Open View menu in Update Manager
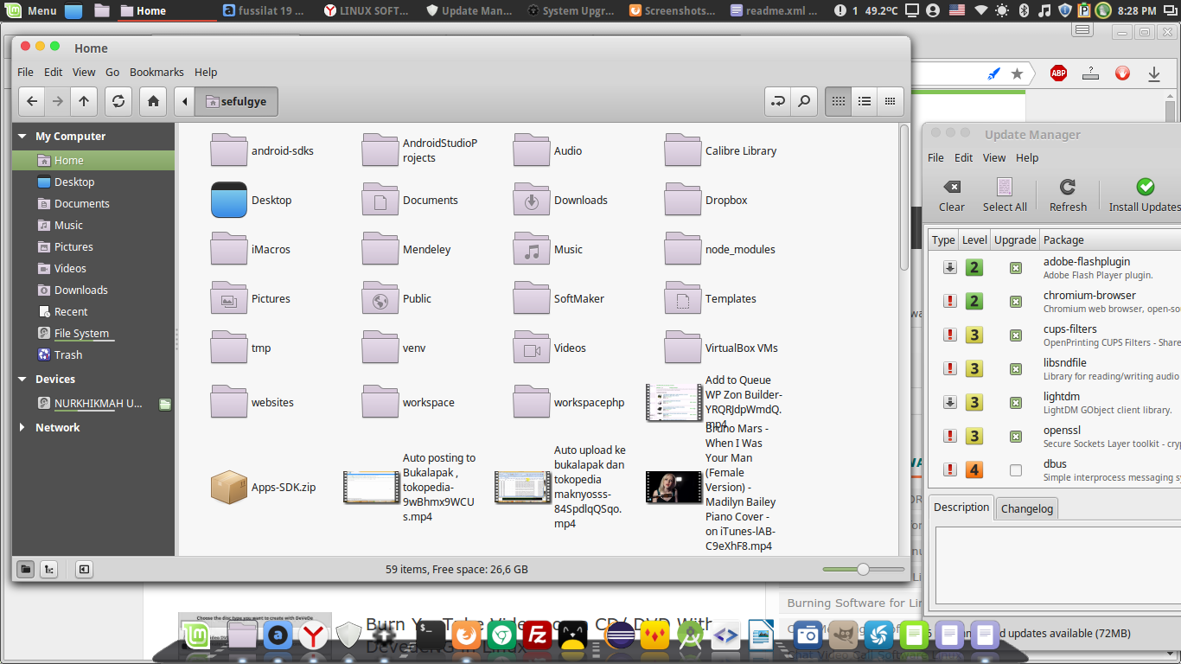Screen dimensions: 1181x664 point(994,157)
